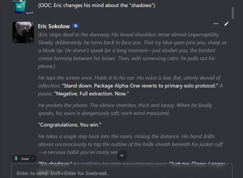
Task: Click the chat's vertical scrollbar thumb
Action: click(233, 13)
